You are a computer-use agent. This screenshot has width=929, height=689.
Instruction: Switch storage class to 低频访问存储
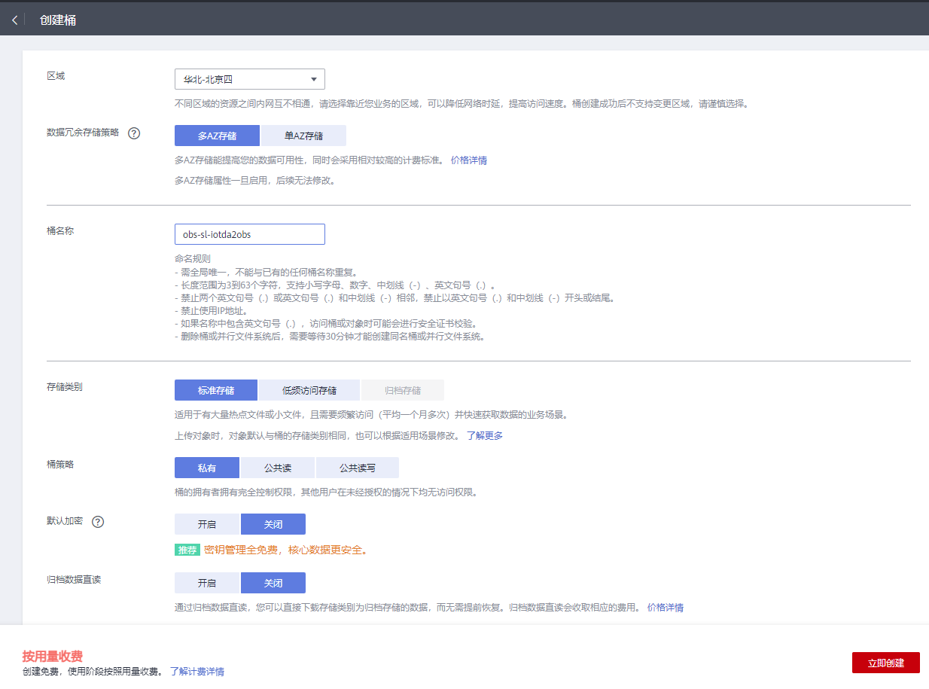click(x=308, y=390)
